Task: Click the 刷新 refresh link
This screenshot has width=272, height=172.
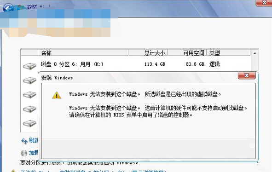Action: pos(33,140)
